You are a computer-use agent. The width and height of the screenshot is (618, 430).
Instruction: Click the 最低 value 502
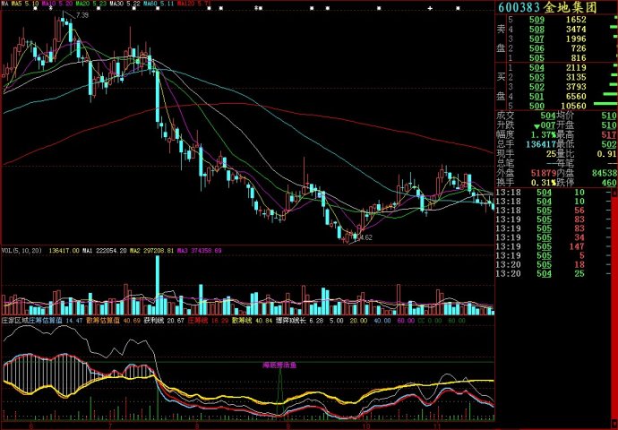pyautogui.click(x=609, y=144)
